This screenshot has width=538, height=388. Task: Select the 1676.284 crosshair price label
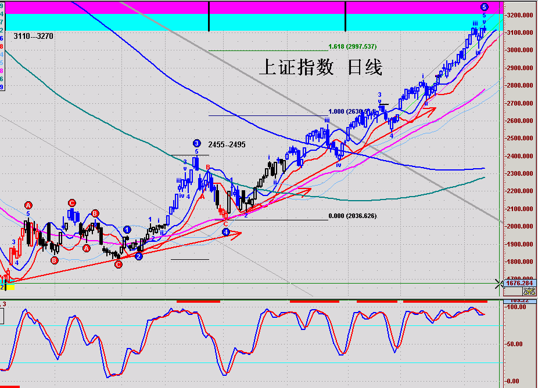pos(519,283)
